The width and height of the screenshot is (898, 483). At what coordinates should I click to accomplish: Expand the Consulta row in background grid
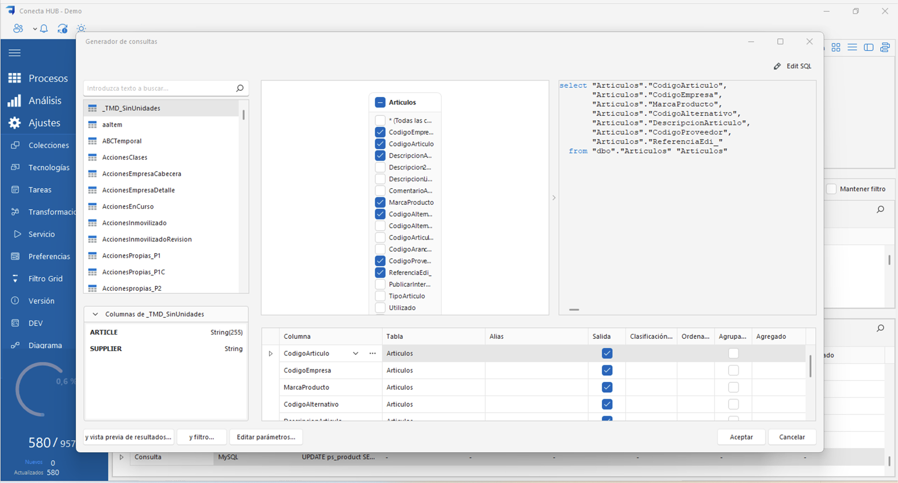click(121, 457)
